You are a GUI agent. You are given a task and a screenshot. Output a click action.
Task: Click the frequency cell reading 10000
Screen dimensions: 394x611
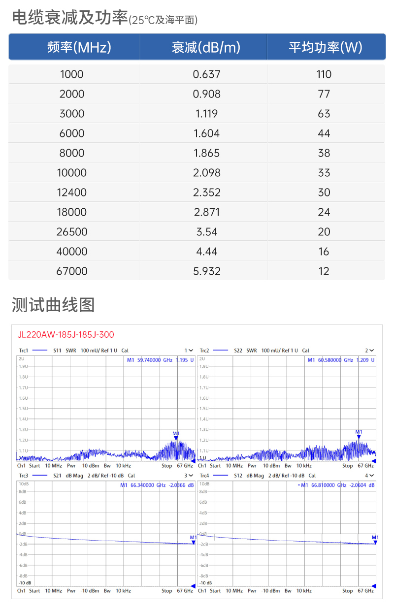click(x=72, y=173)
